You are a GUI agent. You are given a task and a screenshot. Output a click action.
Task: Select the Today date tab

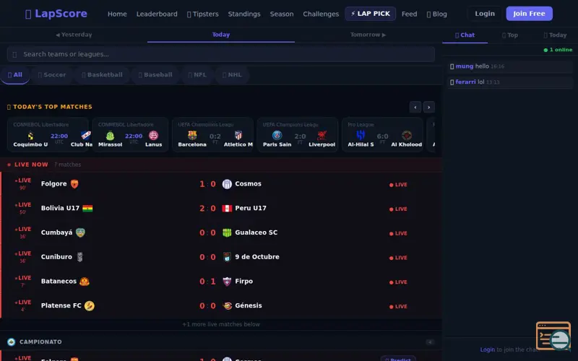coord(221,35)
